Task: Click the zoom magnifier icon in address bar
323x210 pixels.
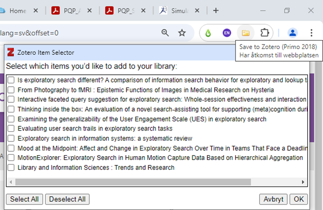Action: point(165,33)
